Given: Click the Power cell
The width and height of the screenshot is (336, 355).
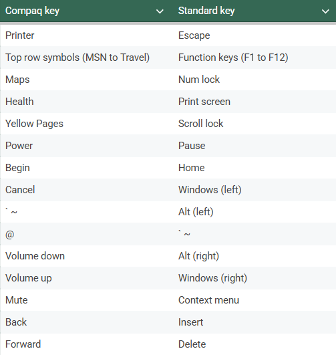Looking at the screenshot, I should click(x=86, y=146).
